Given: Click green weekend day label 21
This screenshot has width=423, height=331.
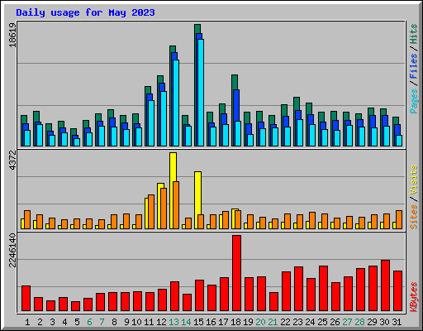Looking at the screenshot, I should tap(273, 322).
